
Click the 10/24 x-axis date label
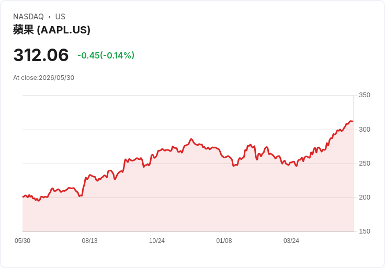[x=157, y=241]
